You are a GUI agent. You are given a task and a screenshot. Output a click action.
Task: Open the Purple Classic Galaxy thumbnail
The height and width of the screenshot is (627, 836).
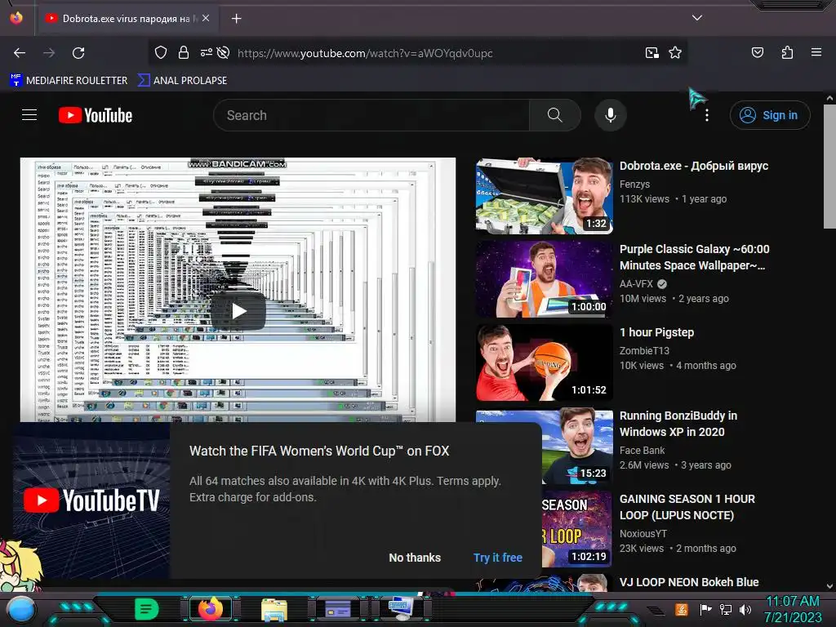tap(544, 279)
